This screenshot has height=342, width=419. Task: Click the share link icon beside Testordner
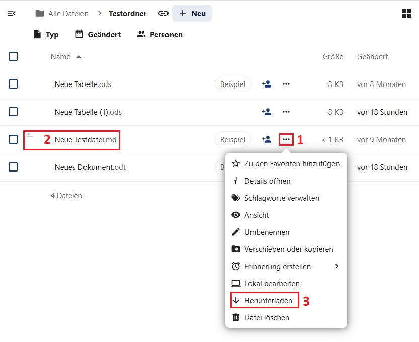pos(163,14)
